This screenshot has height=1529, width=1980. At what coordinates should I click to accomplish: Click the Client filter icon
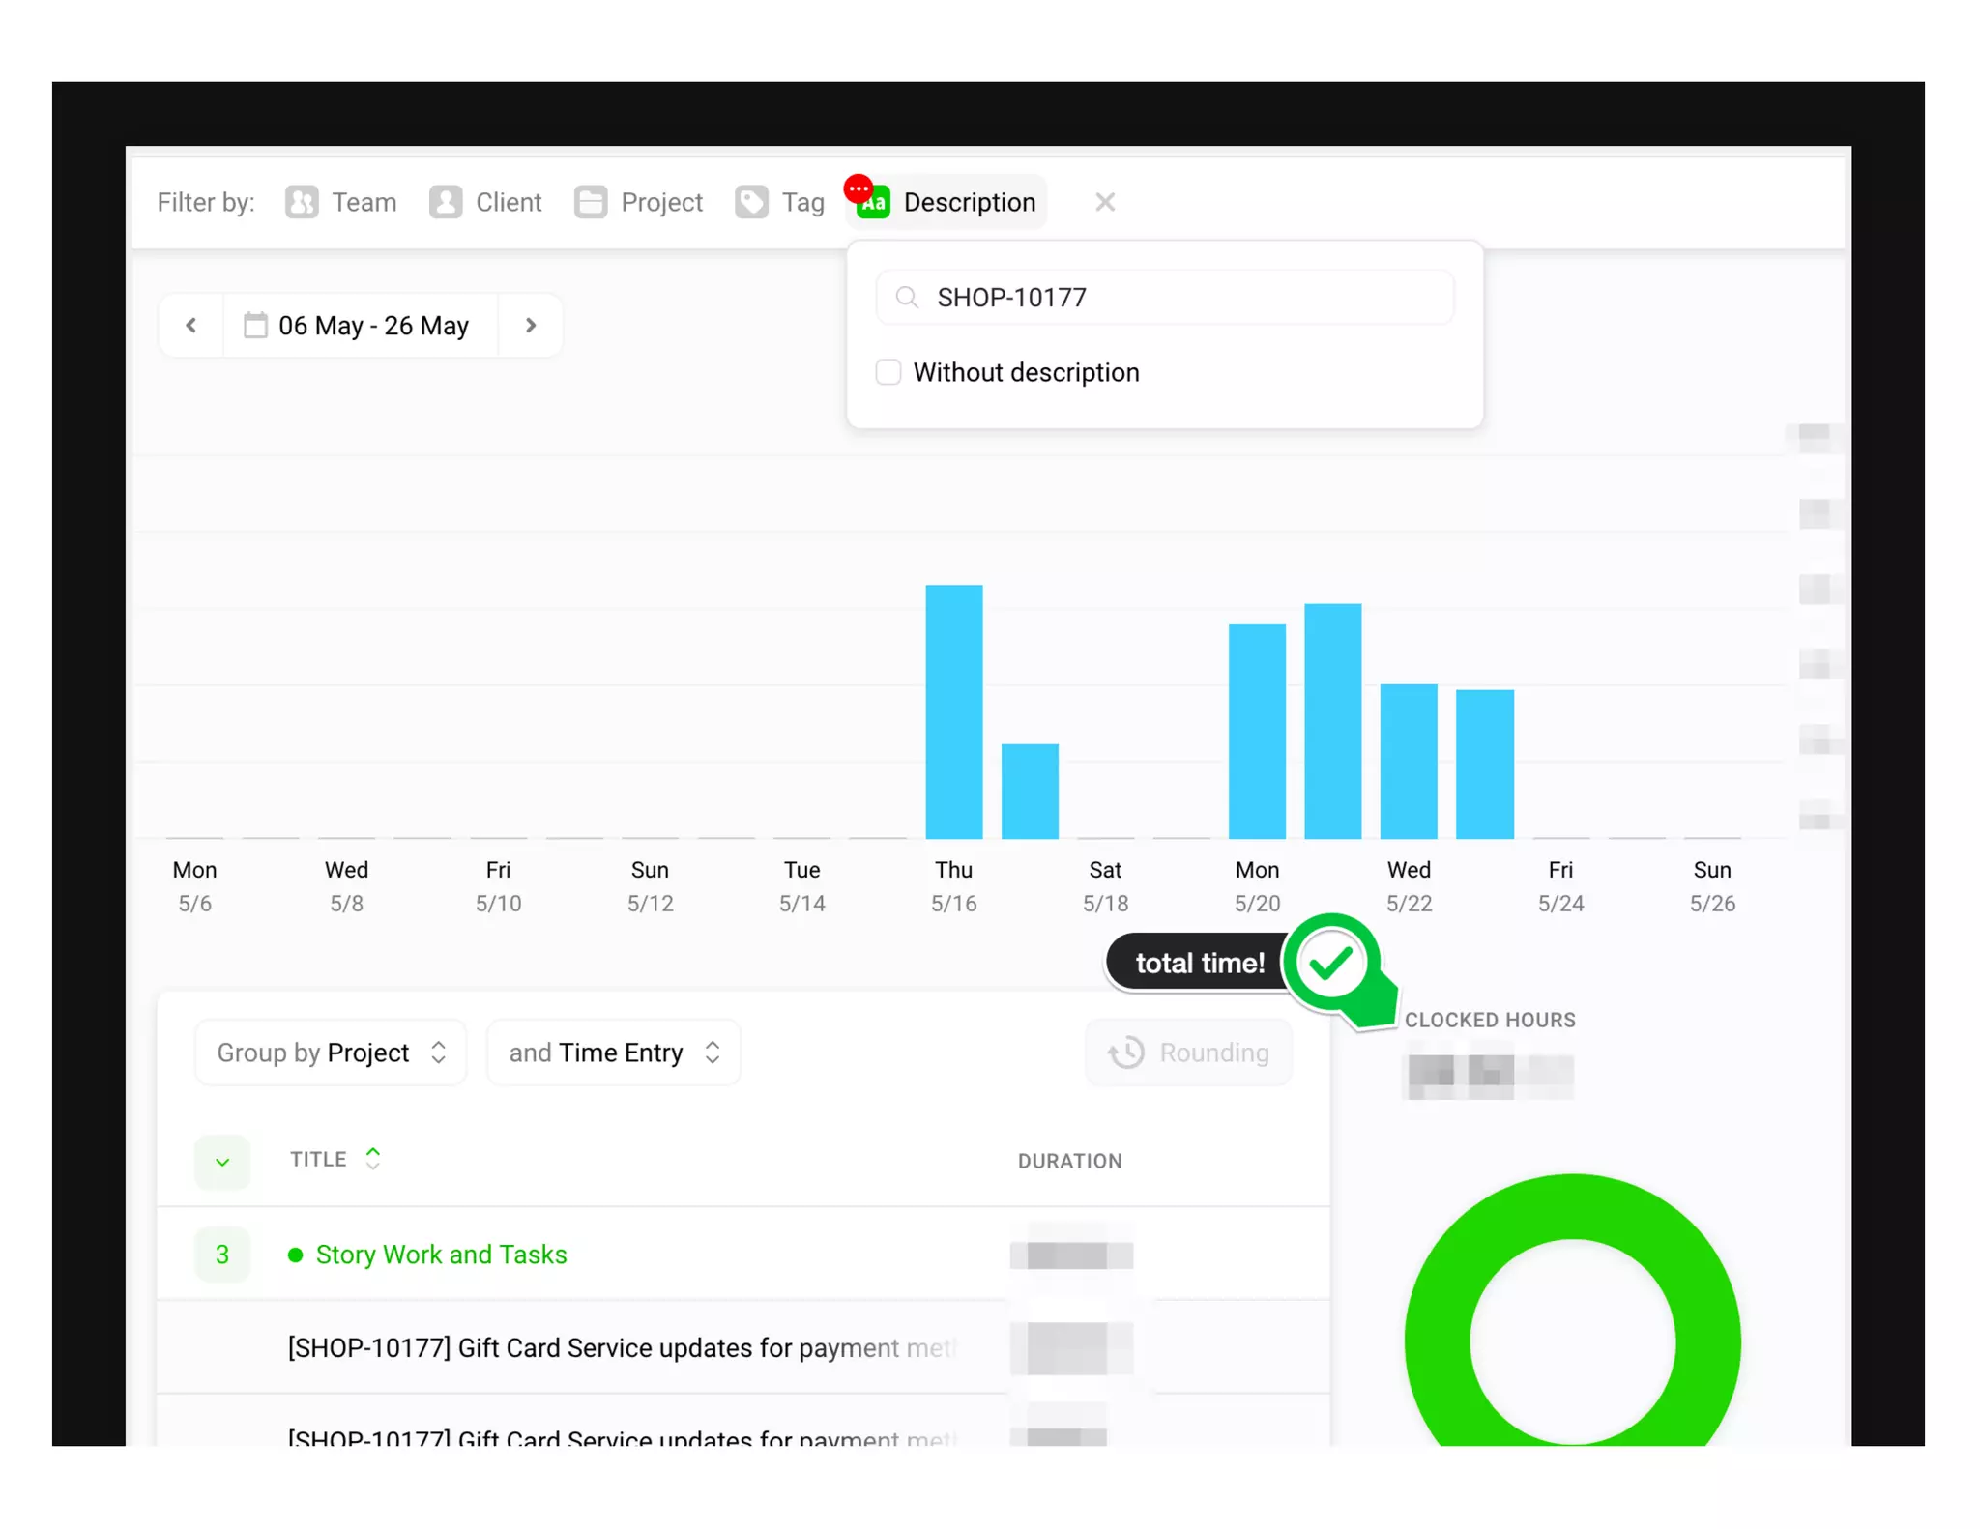click(x=445, y=202)
